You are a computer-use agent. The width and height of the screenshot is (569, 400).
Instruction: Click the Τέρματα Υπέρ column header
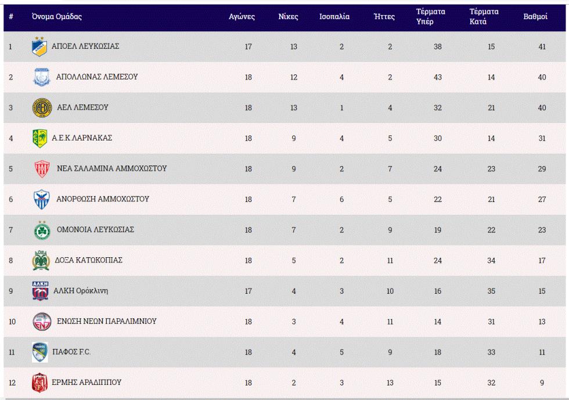pos(431,17)
